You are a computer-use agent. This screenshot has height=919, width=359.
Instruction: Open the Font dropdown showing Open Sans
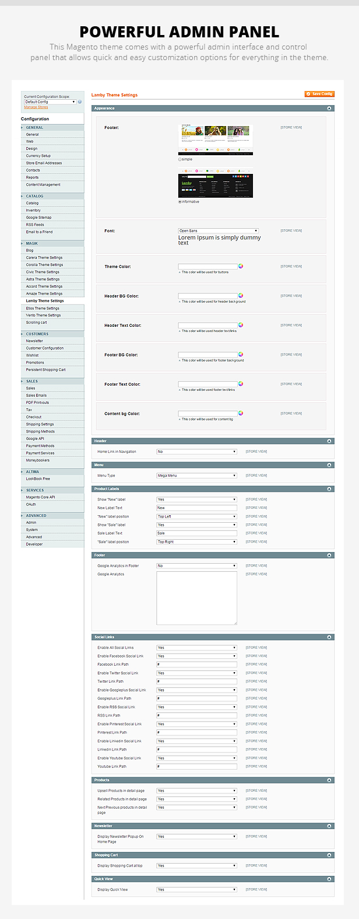click(219, 231)
